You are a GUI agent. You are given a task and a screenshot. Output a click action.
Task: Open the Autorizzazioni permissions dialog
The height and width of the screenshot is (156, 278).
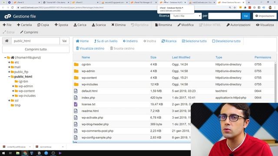[x=238, y=25]
